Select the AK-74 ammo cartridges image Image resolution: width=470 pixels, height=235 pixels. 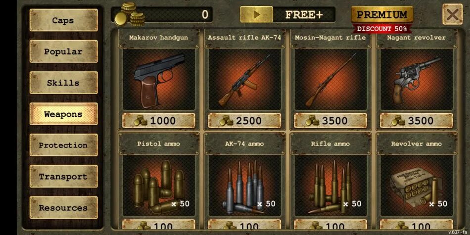click(244, 186)
